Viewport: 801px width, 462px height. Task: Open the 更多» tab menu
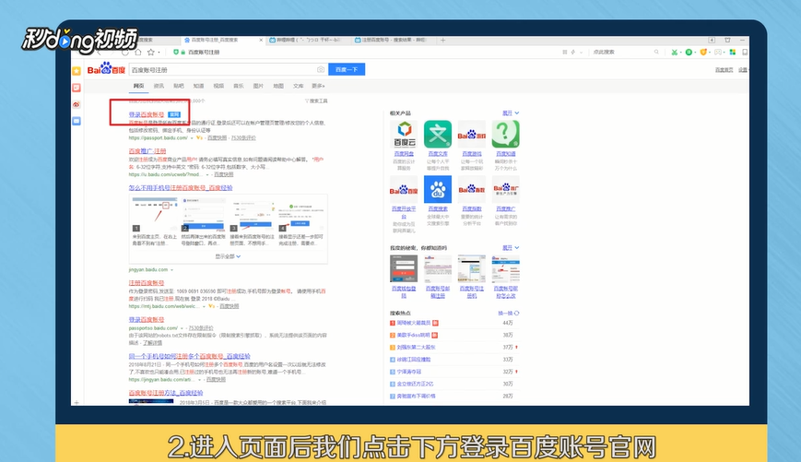(x=318, y=86)
